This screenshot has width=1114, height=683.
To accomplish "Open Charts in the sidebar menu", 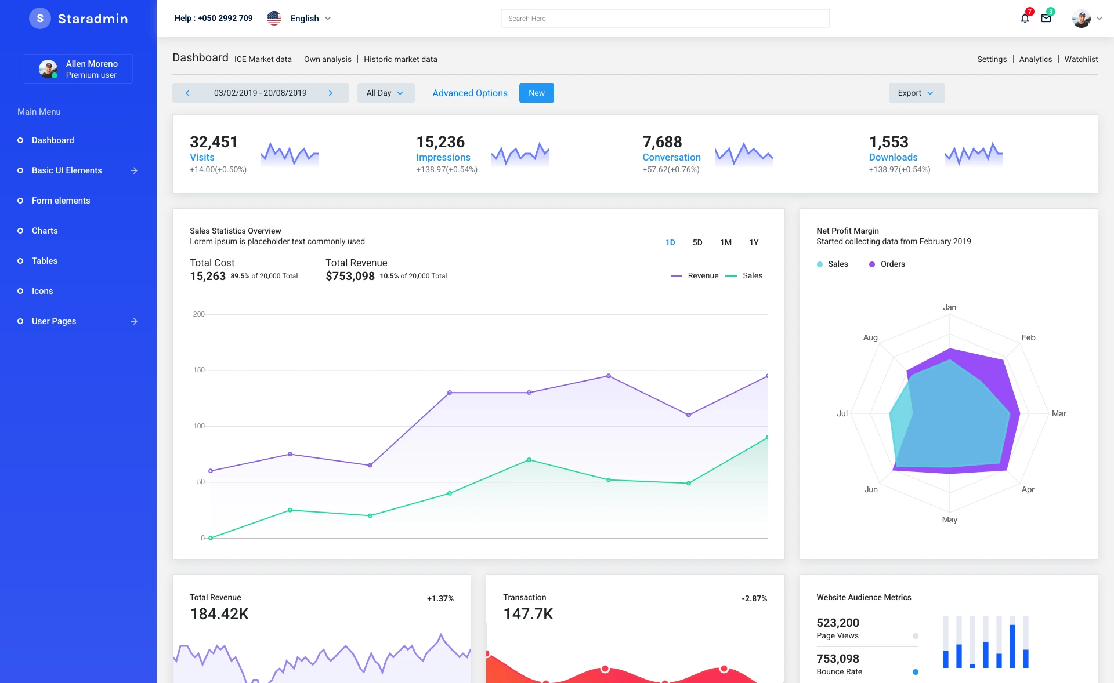I will (x=45, y=231).
